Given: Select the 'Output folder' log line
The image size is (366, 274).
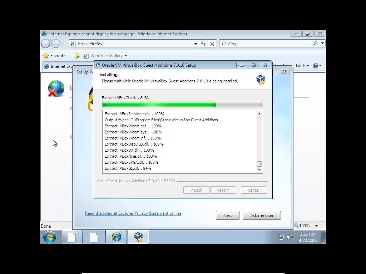Looking at the screenshot, I should click(x=161, y=120).
